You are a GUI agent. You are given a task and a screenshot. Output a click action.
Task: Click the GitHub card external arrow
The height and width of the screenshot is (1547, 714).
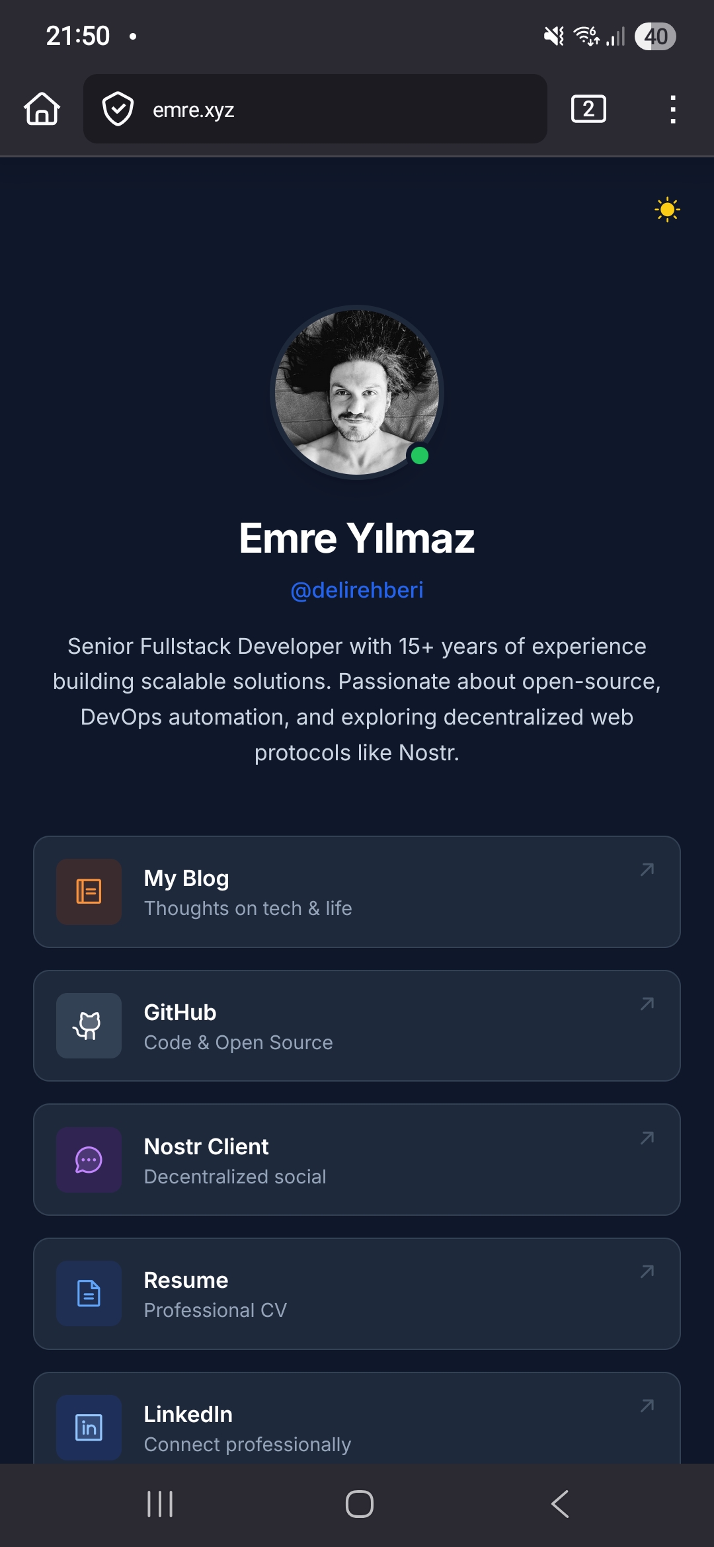click(x=647, y=1004)
